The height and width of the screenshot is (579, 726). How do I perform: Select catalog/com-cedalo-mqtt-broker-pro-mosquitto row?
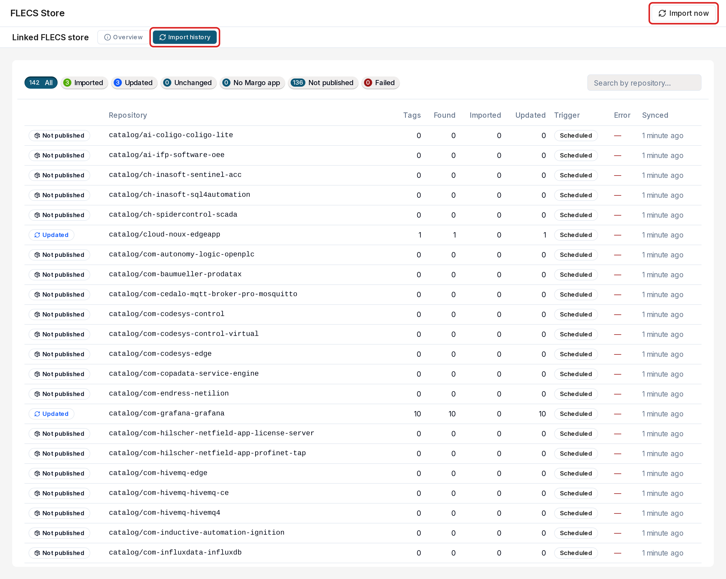[x=363, y=295]
